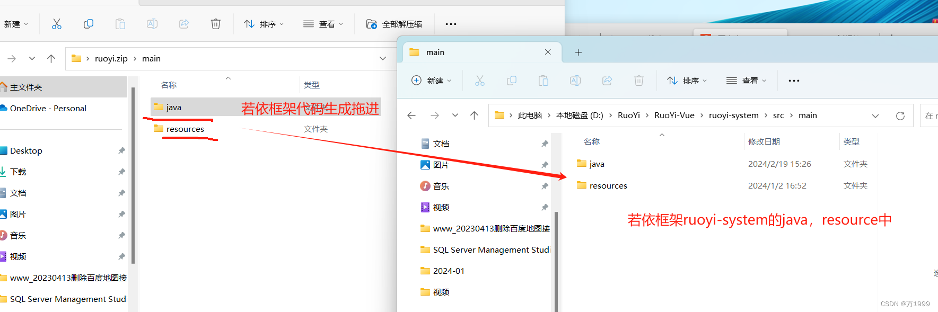The width and height of the screenshot is (938, 312).
Task: Click ruoyi.zip breadcrumb segment
Action: pyautogui.click(x=111, y=59)
